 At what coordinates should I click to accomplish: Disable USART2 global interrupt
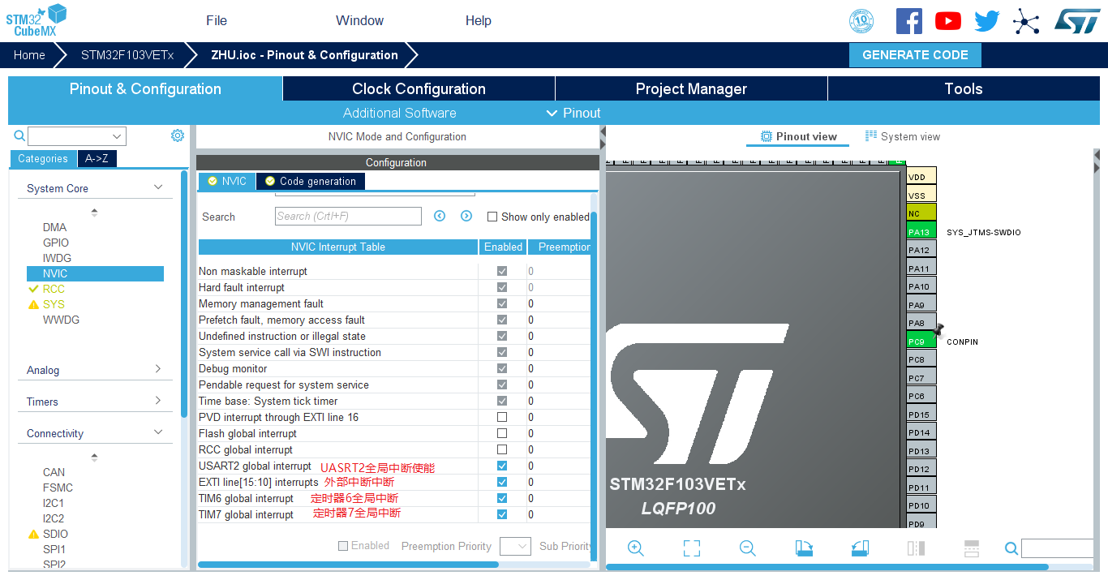pyautogui.click(x=502, y=466)
